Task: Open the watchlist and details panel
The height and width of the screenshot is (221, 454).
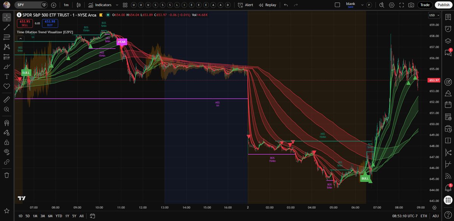Action: [x=448, y=17]
